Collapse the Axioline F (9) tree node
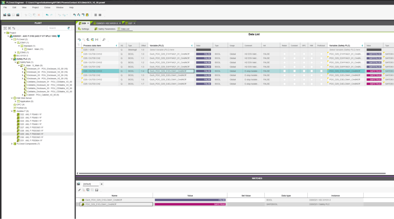Image resolution: width=394 pixels, height=219 pixels. 12,111
